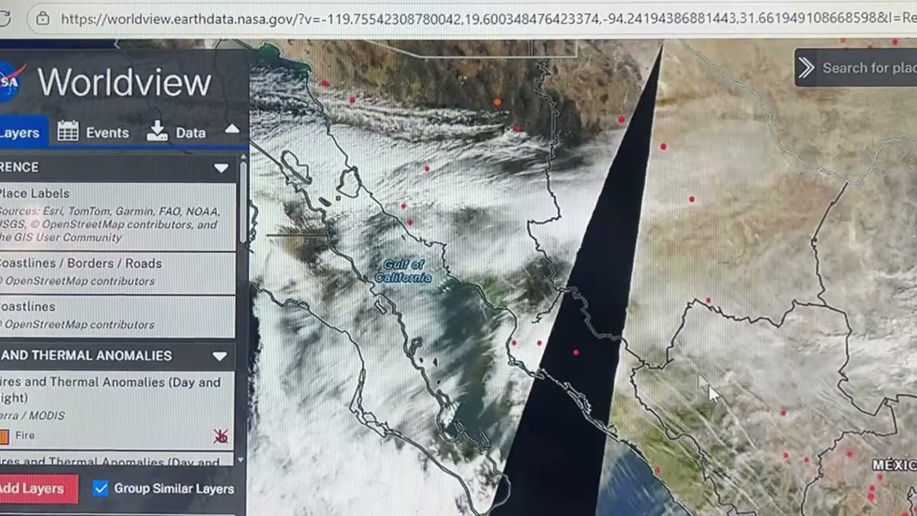The height and width of the screenshot is (516, 917).
Task: Click the worldview.earthdata.nasa.gov URL field
Action: point(473,19)
